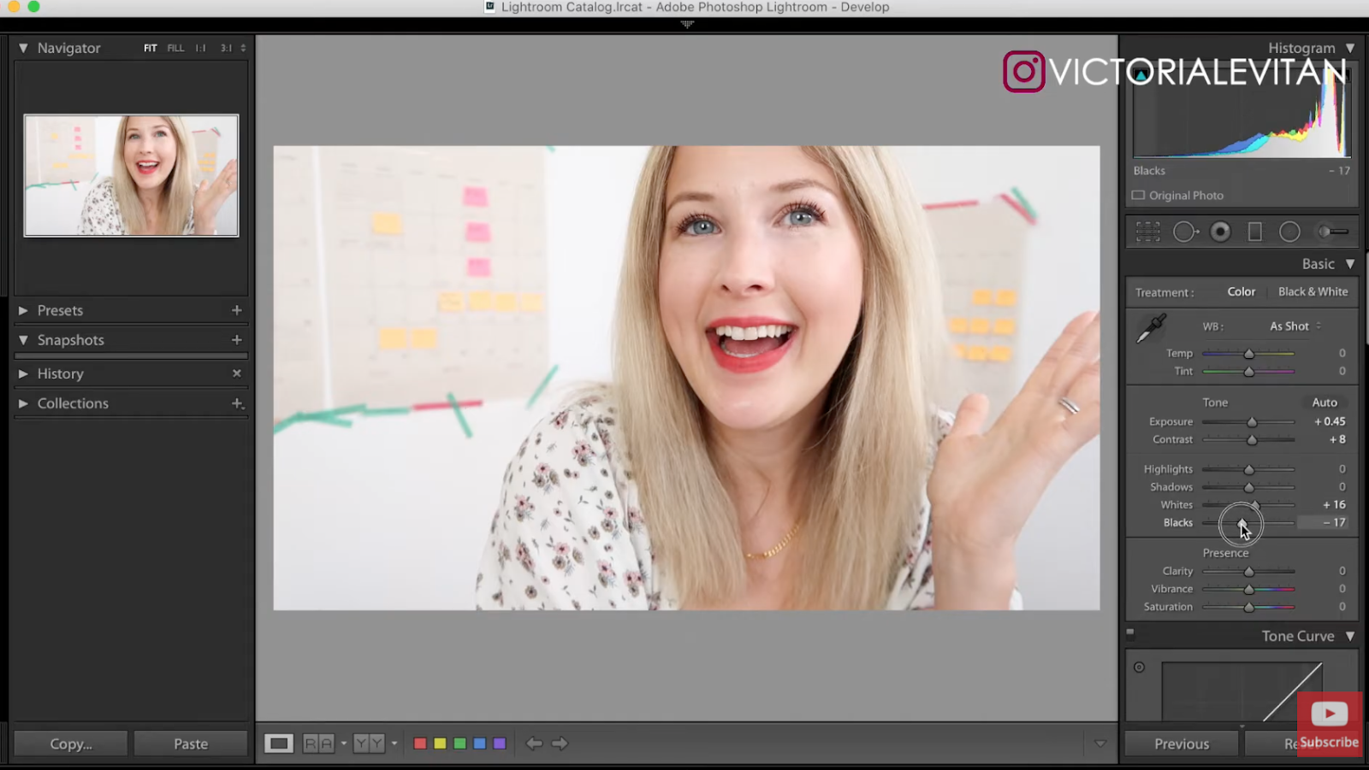Pick the White Balance eyedropper
Viewport: 1369px width, 770px height.
pos(1151,327)
